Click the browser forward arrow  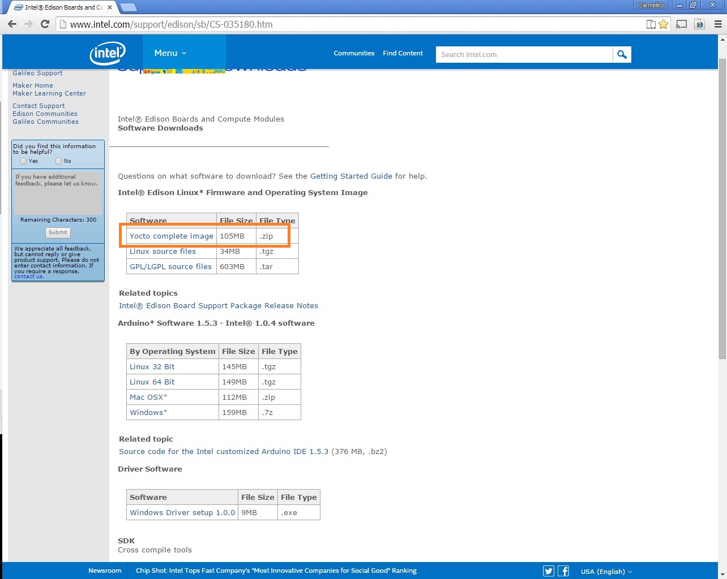click(28, 24)
